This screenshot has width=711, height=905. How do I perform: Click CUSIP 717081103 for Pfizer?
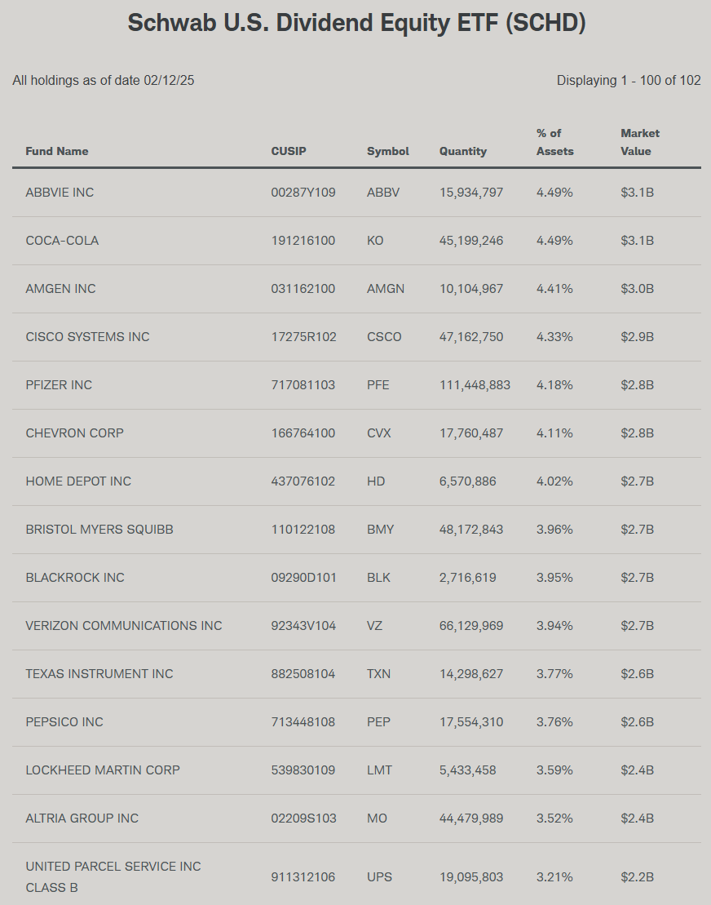pyautogui.click(x=303, y=385)
